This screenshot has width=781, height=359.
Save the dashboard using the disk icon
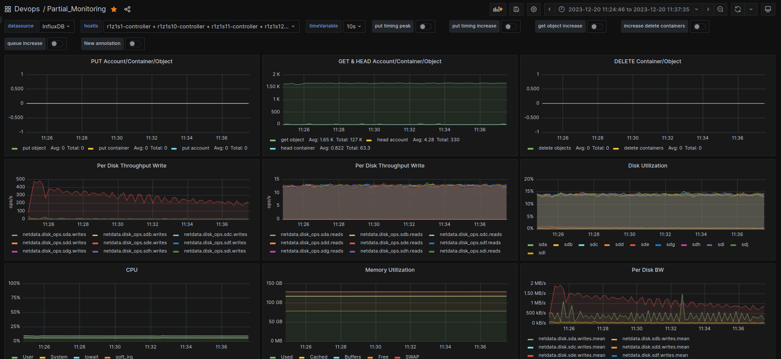[516, 9]
